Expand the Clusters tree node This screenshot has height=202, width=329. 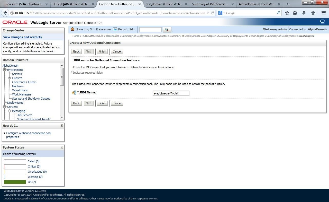[9, 78]
